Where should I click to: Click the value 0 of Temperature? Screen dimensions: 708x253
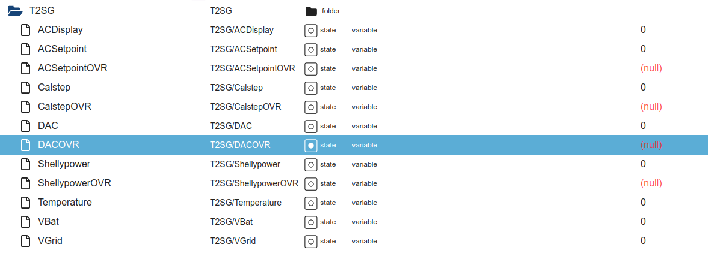coord(643,203)
